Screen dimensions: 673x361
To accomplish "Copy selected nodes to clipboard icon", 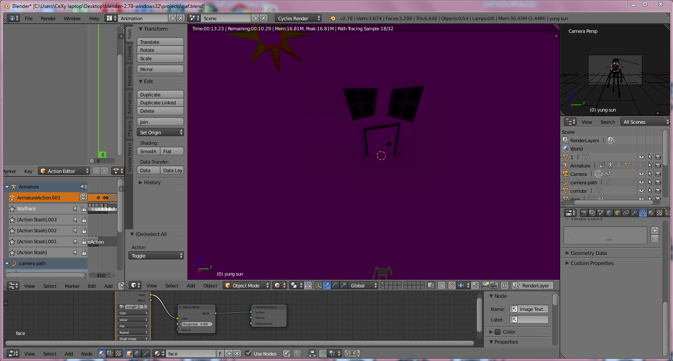I will point(348,353).
